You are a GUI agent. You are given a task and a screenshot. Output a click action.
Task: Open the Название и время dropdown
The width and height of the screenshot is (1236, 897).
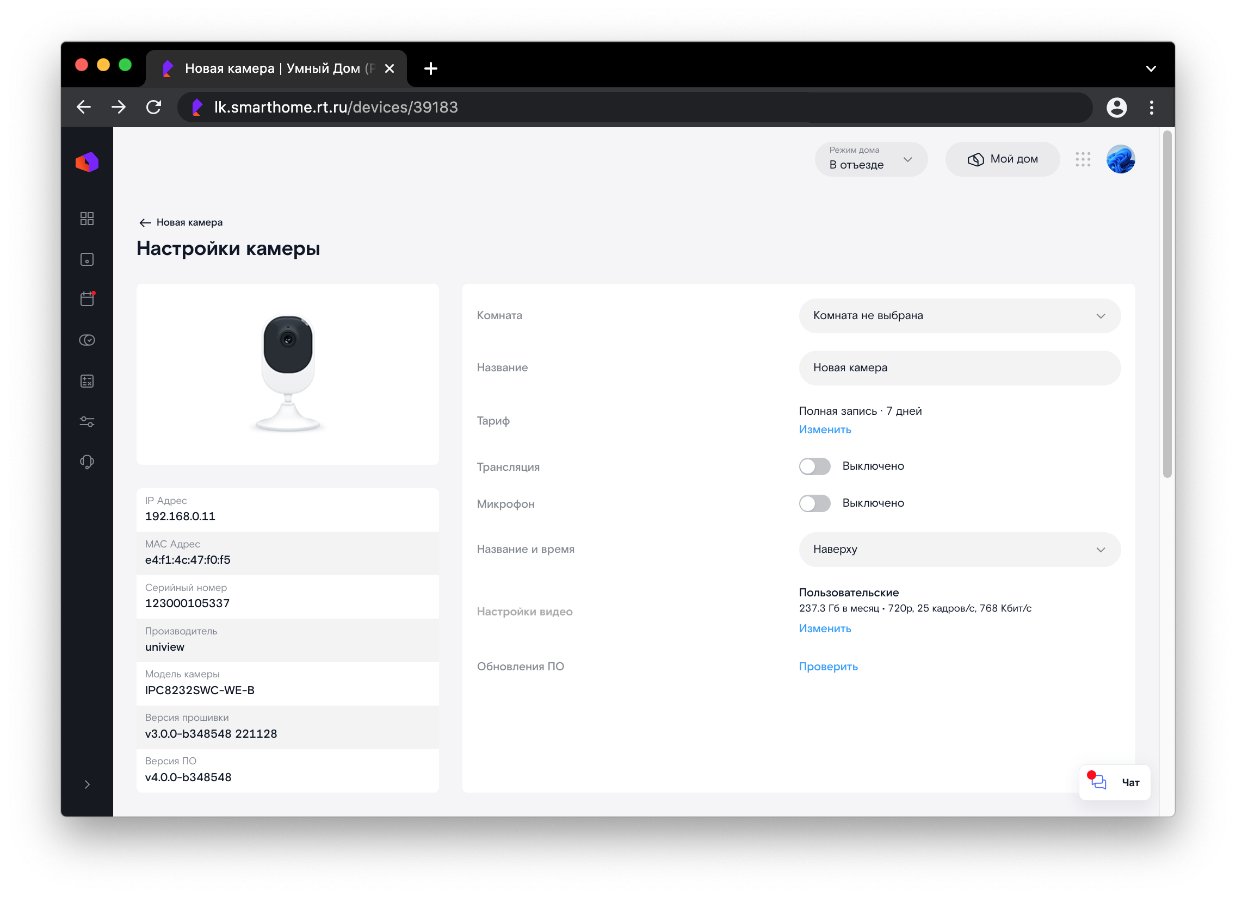point(959,550)
